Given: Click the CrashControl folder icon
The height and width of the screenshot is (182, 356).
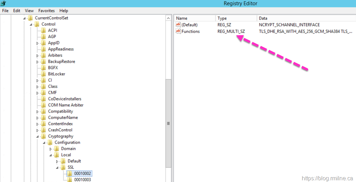Looking at the screenshot, I should click(43, 130).
